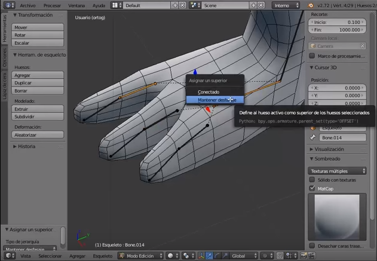Image resolution: width=377 pixels, height=261 pixels.
Task: Click the Inicio clip value field
Action: (x=337, y=22)
